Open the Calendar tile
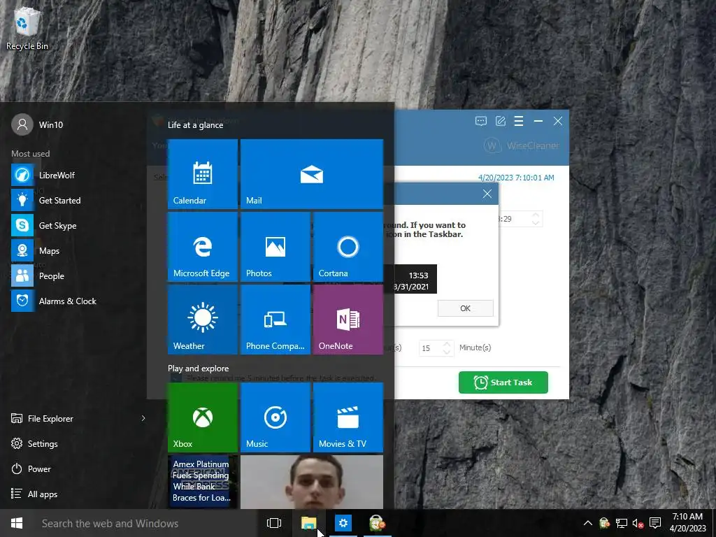 tap(202, 174)
